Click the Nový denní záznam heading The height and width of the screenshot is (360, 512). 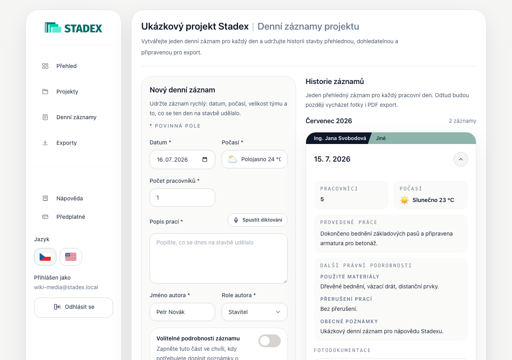(x=182, y=90)
